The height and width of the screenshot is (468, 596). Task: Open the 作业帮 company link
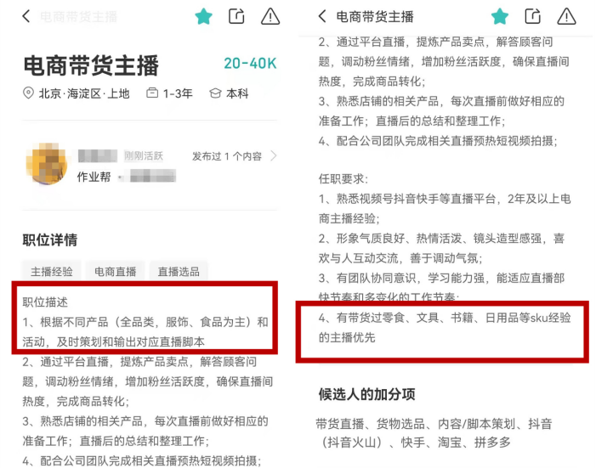[x=94, y=177]
